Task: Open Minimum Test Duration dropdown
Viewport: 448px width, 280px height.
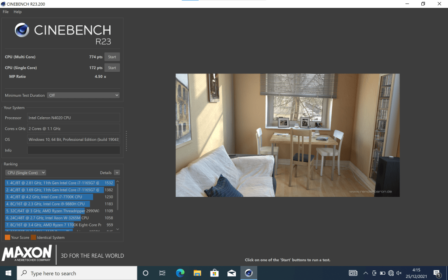Action: pos(84,95)
